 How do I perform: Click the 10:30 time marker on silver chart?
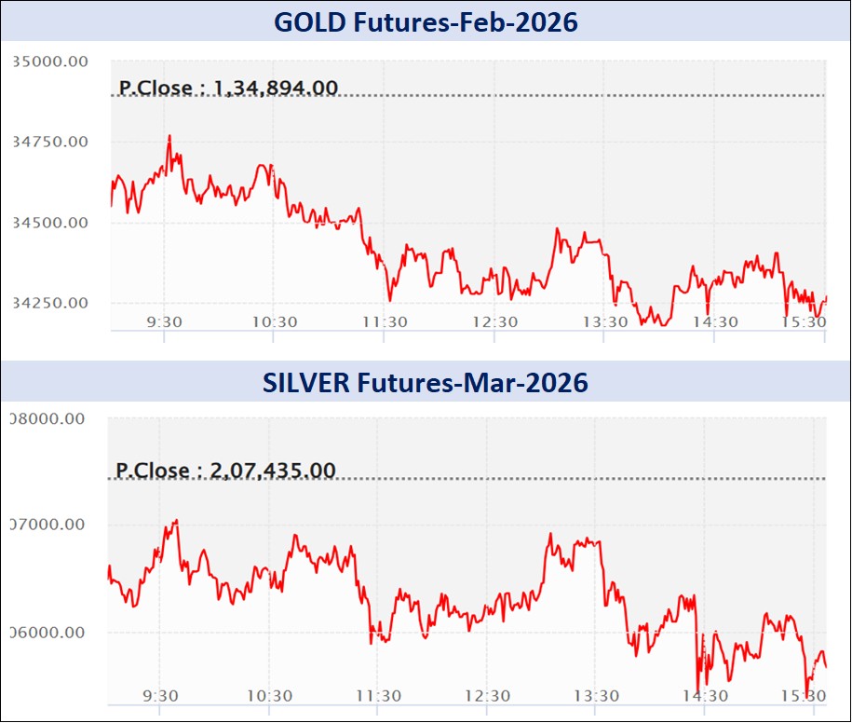[270, 696]
